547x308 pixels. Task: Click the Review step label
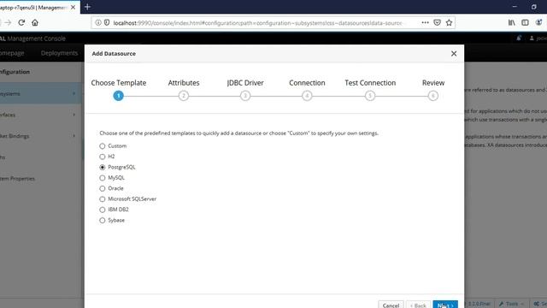pos(433,83)
